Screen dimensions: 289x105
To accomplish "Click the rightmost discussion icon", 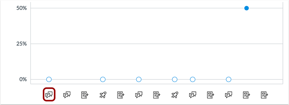I will click(229, 95).
